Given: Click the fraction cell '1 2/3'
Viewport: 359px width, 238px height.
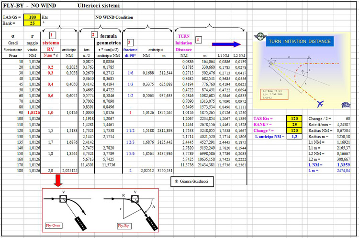Looking at the screenshot, I should (130, 142).
